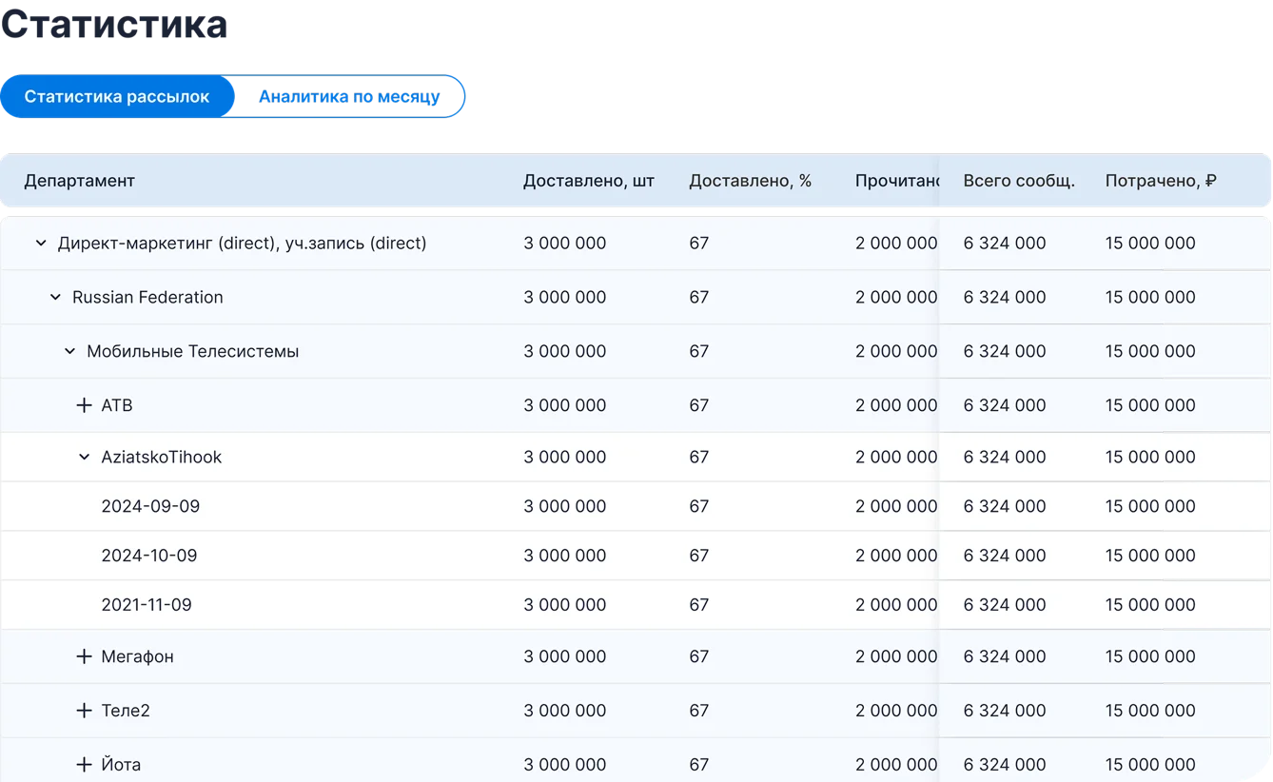Click 2 000 000 read value in Мегафон row
The width and height of the screenshot is (1273, 782).
(x=896, y=657)
